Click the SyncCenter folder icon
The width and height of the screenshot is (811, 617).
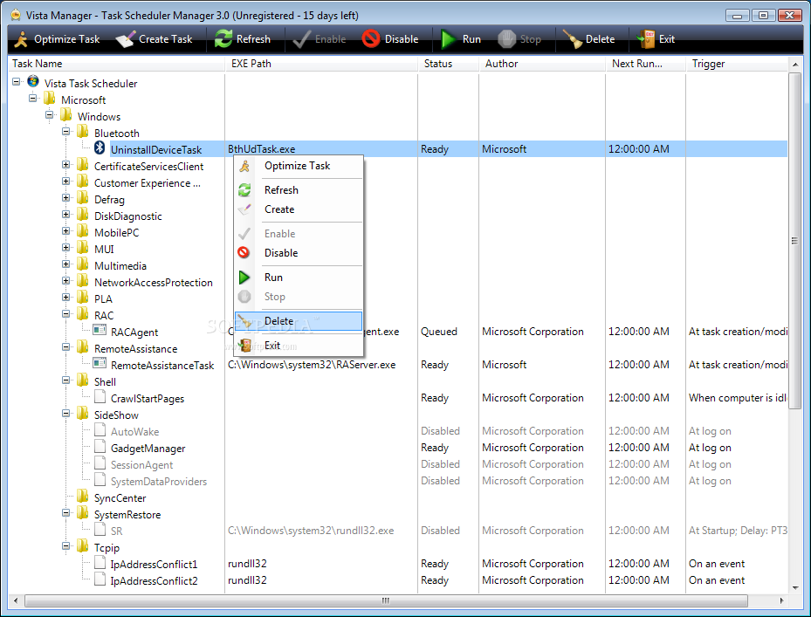(83, 497)
